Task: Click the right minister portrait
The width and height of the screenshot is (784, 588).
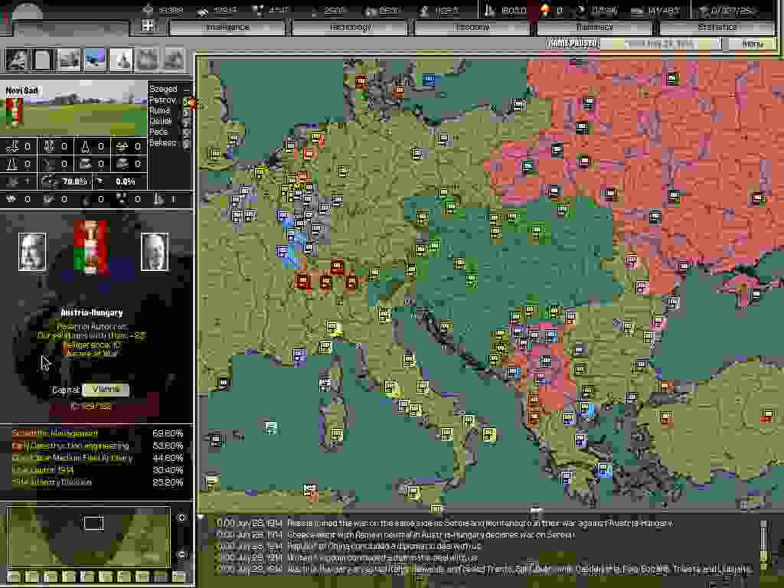Action: tap(154, 251)
